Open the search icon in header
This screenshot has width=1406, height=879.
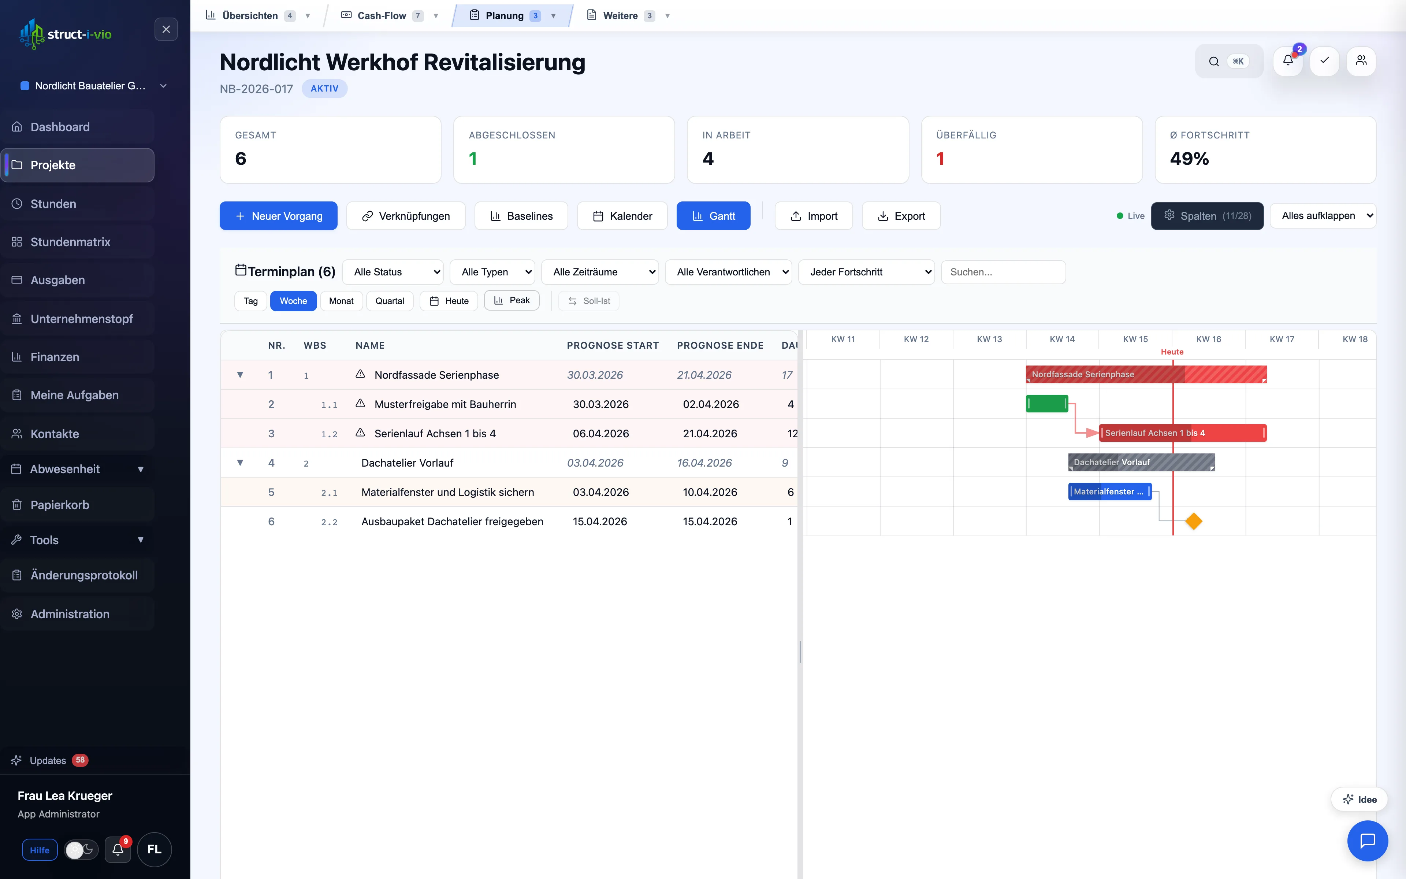1214,61
